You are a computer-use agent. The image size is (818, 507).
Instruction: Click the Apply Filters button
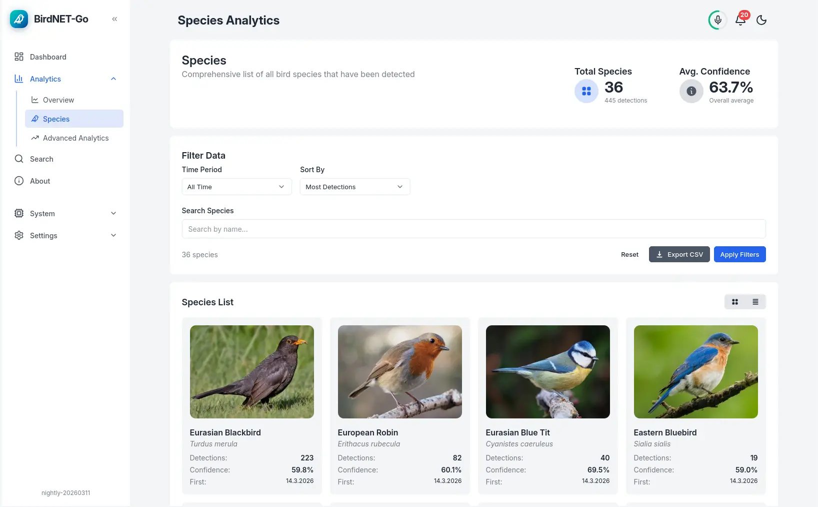[x=739, y=254]
